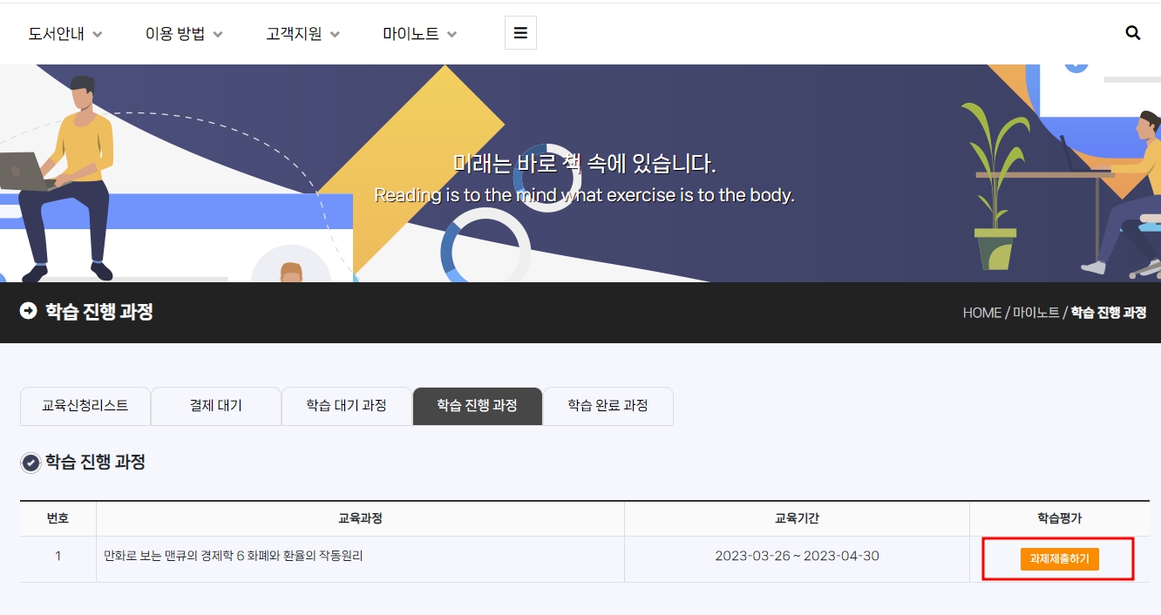Click the search magnifier icon
The image size is (1161, 615).
(1132, 33)
